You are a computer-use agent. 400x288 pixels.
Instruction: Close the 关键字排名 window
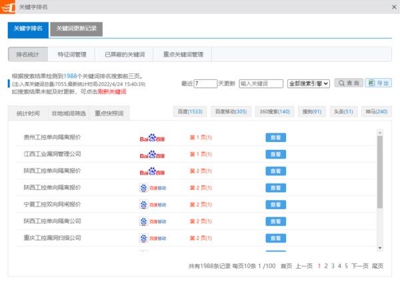click(x=394, y=7)
